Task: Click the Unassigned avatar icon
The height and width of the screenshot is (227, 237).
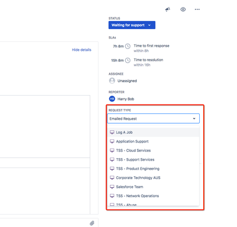Action: 112,81
